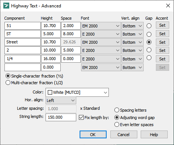The image size is (174, 145).
Task: Click the Highway Text app icon in title bar
Action: [x=6, y=6]
